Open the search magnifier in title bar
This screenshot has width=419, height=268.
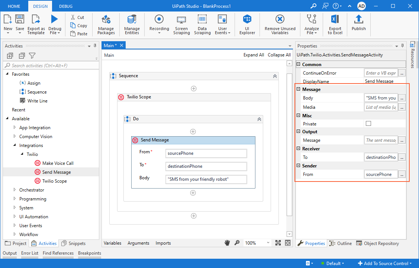click(313, 6)
